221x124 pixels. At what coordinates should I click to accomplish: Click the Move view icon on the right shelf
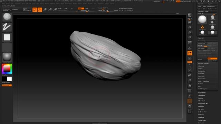[x=190, y=76]
